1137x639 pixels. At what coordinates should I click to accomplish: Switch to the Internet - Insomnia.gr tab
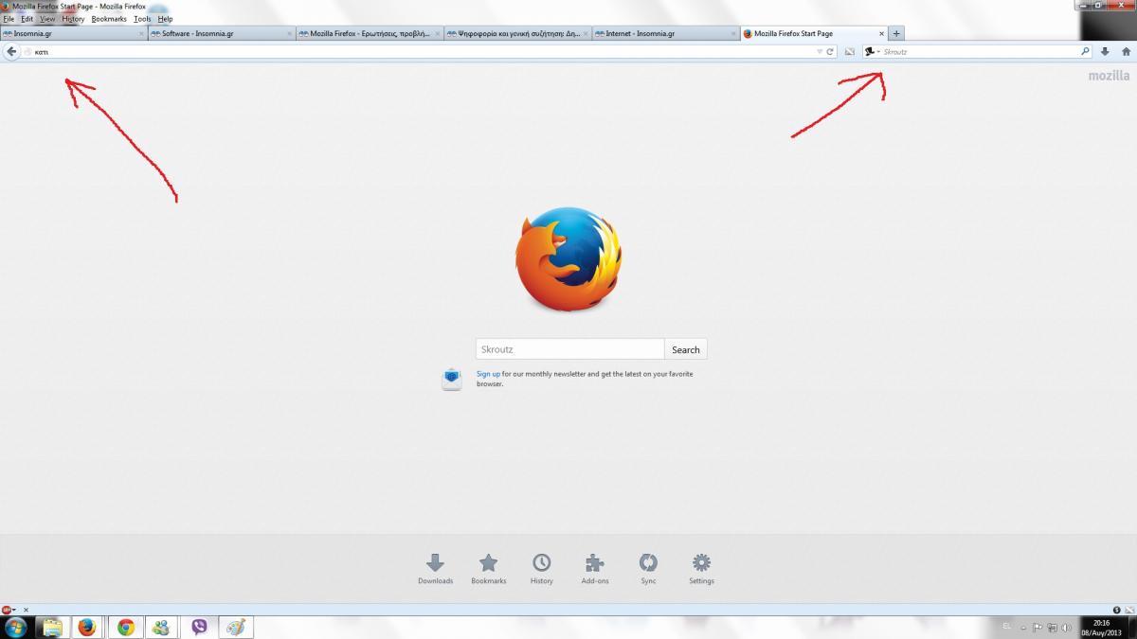click(x=665, y=34)
